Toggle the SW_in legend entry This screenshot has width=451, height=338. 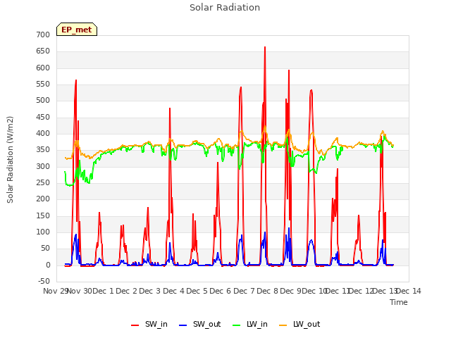pyautogui.click(x=149, y=324)
